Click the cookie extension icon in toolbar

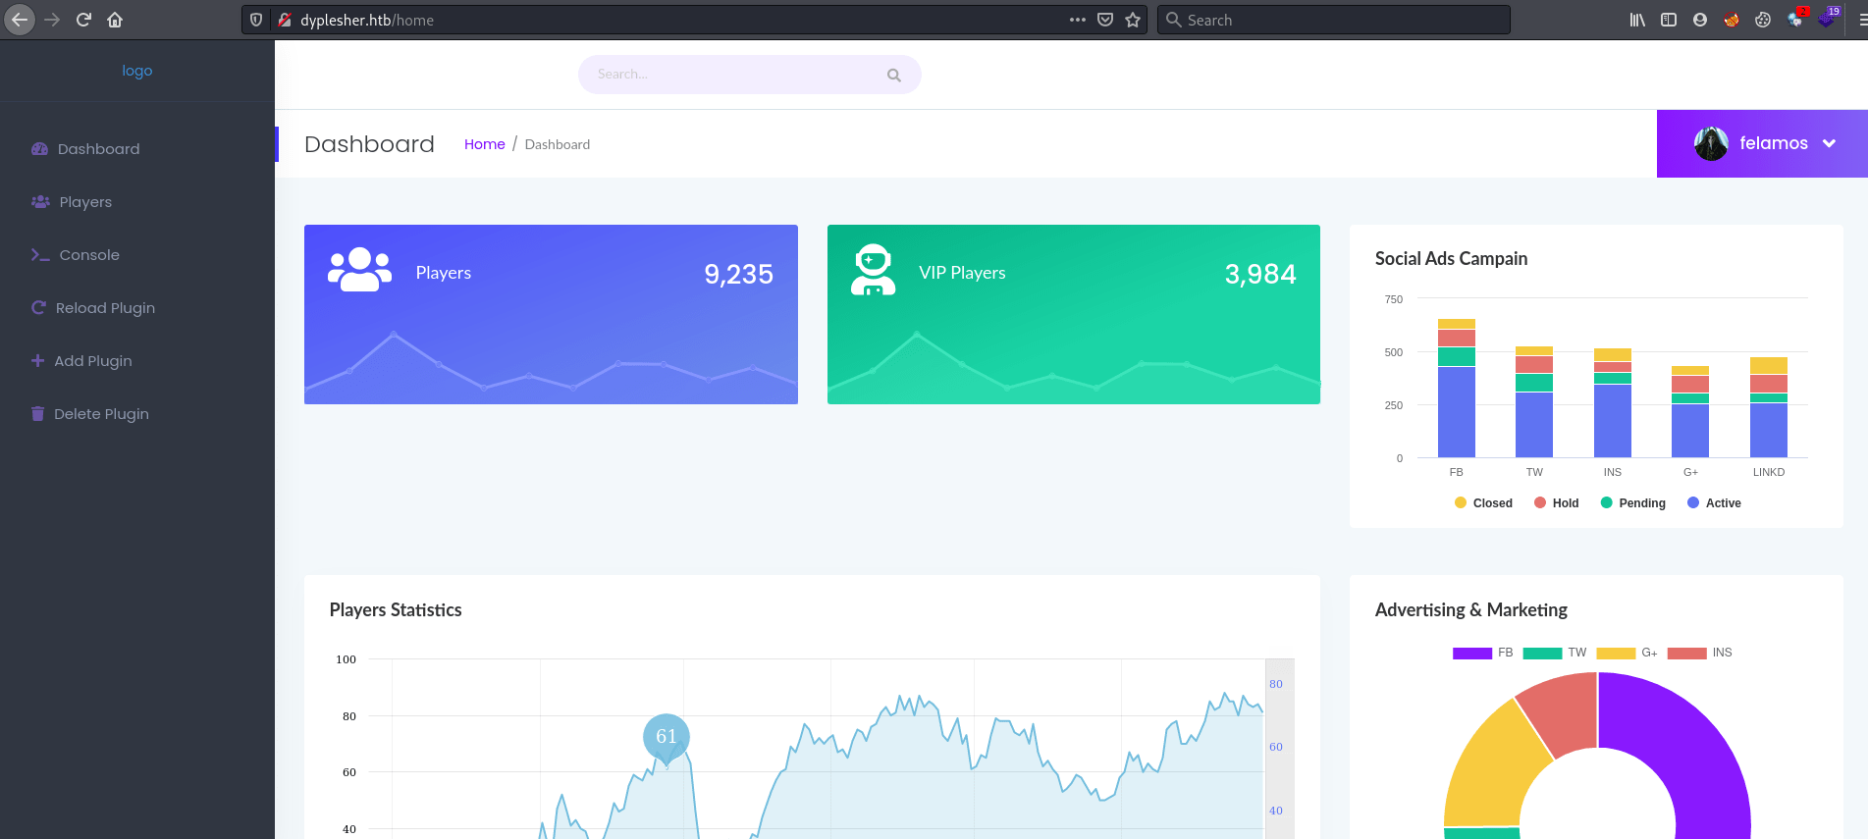point(1763,20)
